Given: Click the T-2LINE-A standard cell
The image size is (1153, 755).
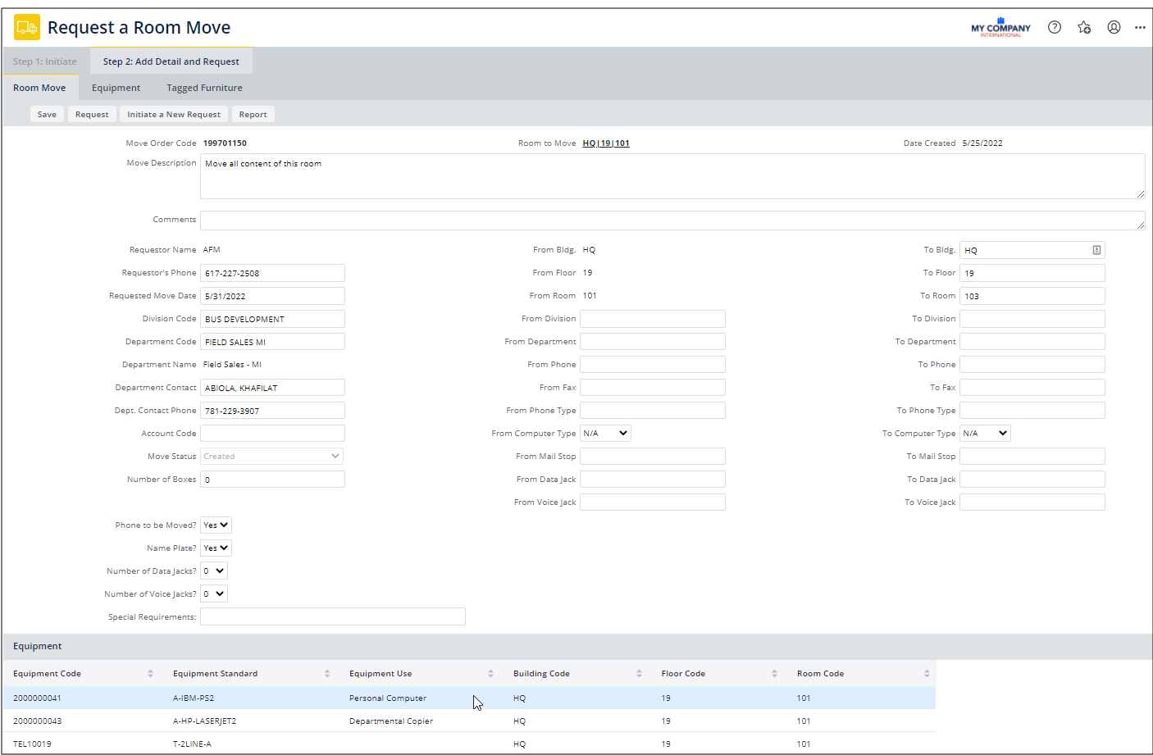Looking at the screenshot, I should click(x=192, y=744).
